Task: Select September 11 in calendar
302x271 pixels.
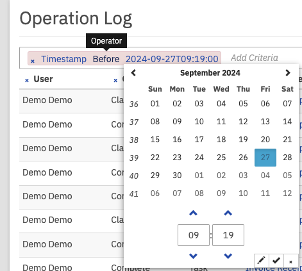Action: click(x=221, y=122)
